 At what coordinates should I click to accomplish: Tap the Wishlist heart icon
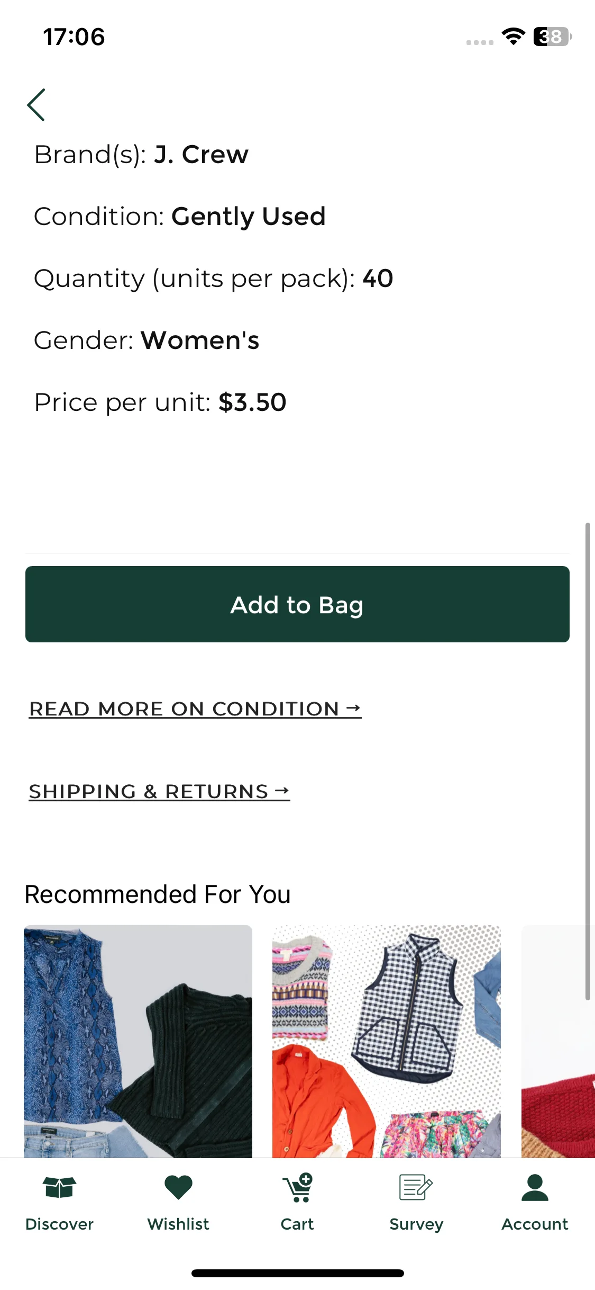tap(179, 1187)
